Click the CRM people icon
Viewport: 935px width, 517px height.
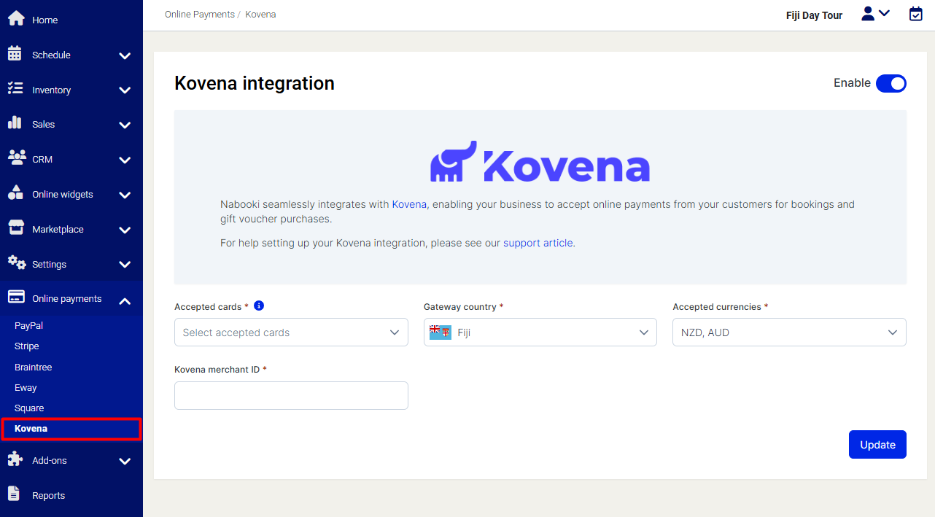(15, 158)
